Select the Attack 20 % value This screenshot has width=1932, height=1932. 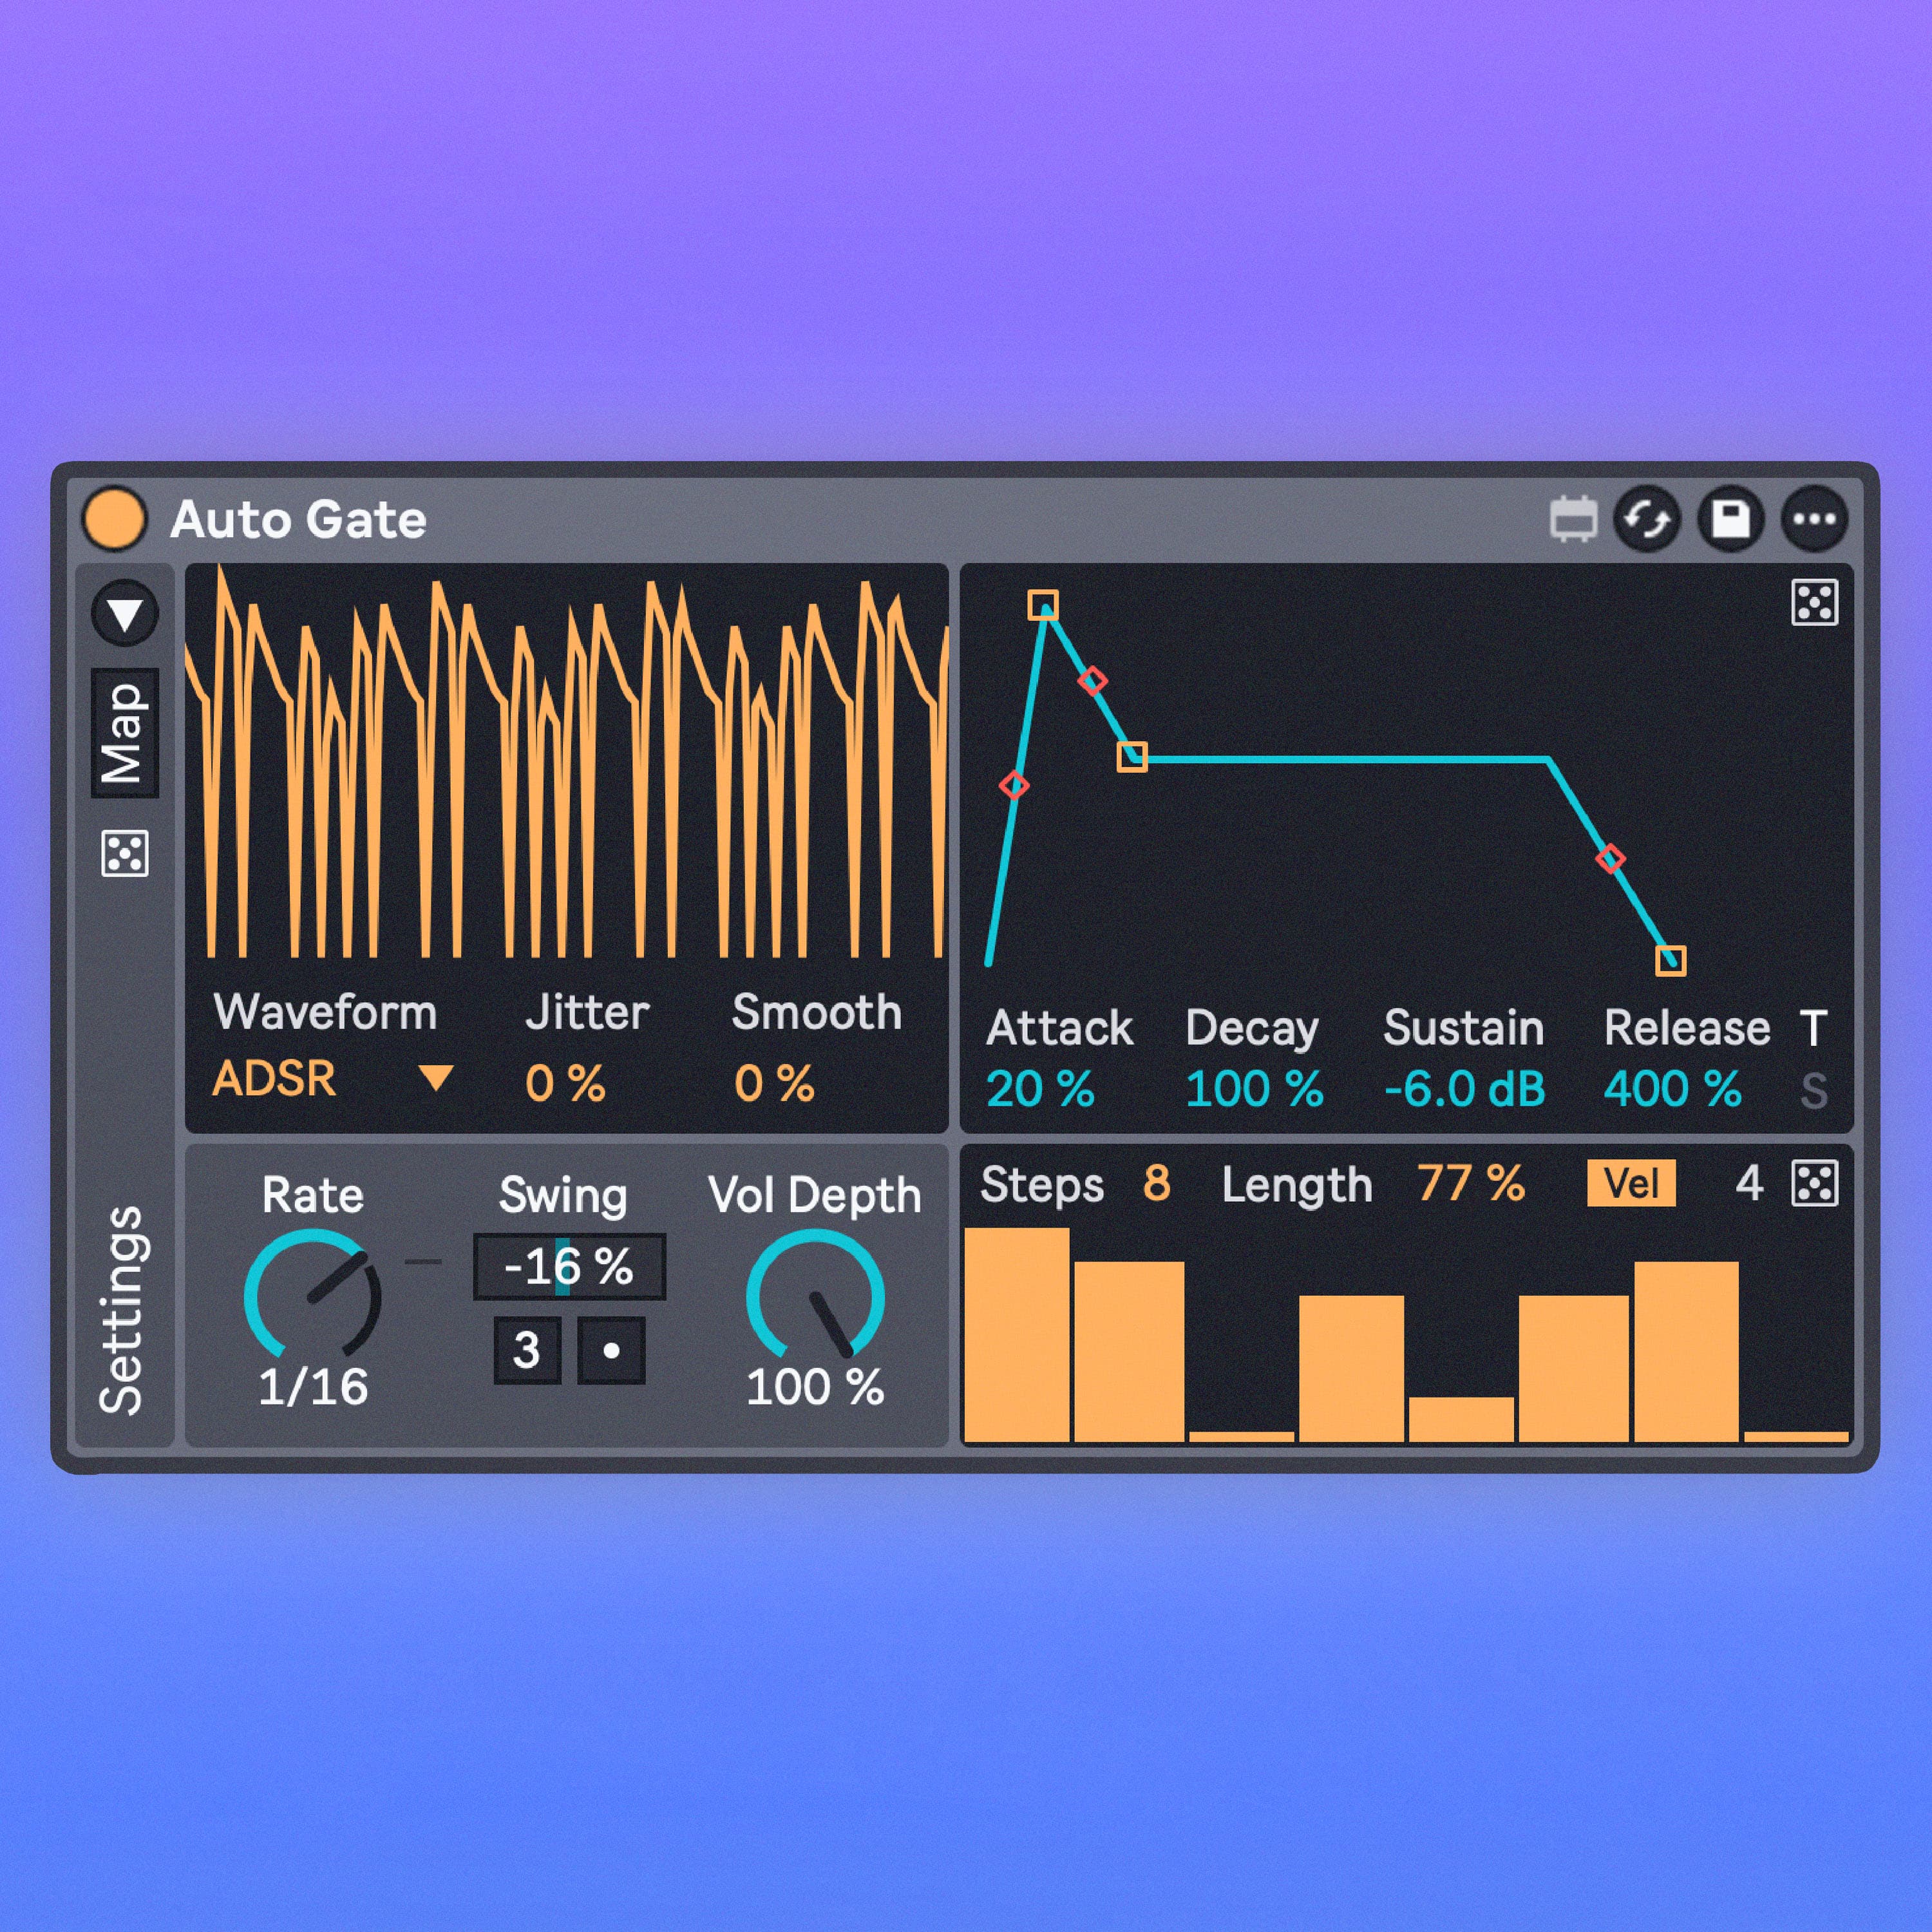click(1040, 1090)
